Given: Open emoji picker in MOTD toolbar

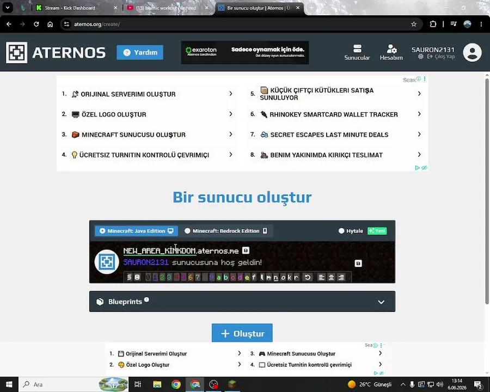Looking at the screenshot, I should [137, 277].
